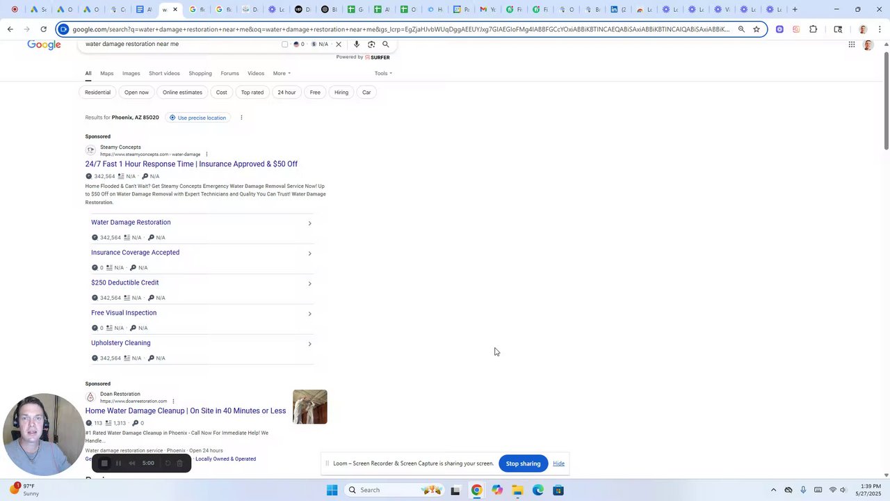Click the Chrome profile avatar in toolbar
Screen dimensions: 890x501
click(x=863, y=29)
